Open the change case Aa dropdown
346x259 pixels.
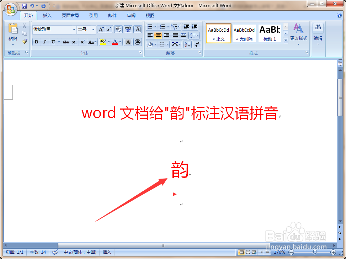pos(92,42)
